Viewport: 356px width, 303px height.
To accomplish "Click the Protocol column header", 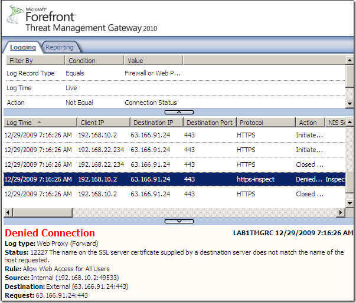I will tap(266, 123).
